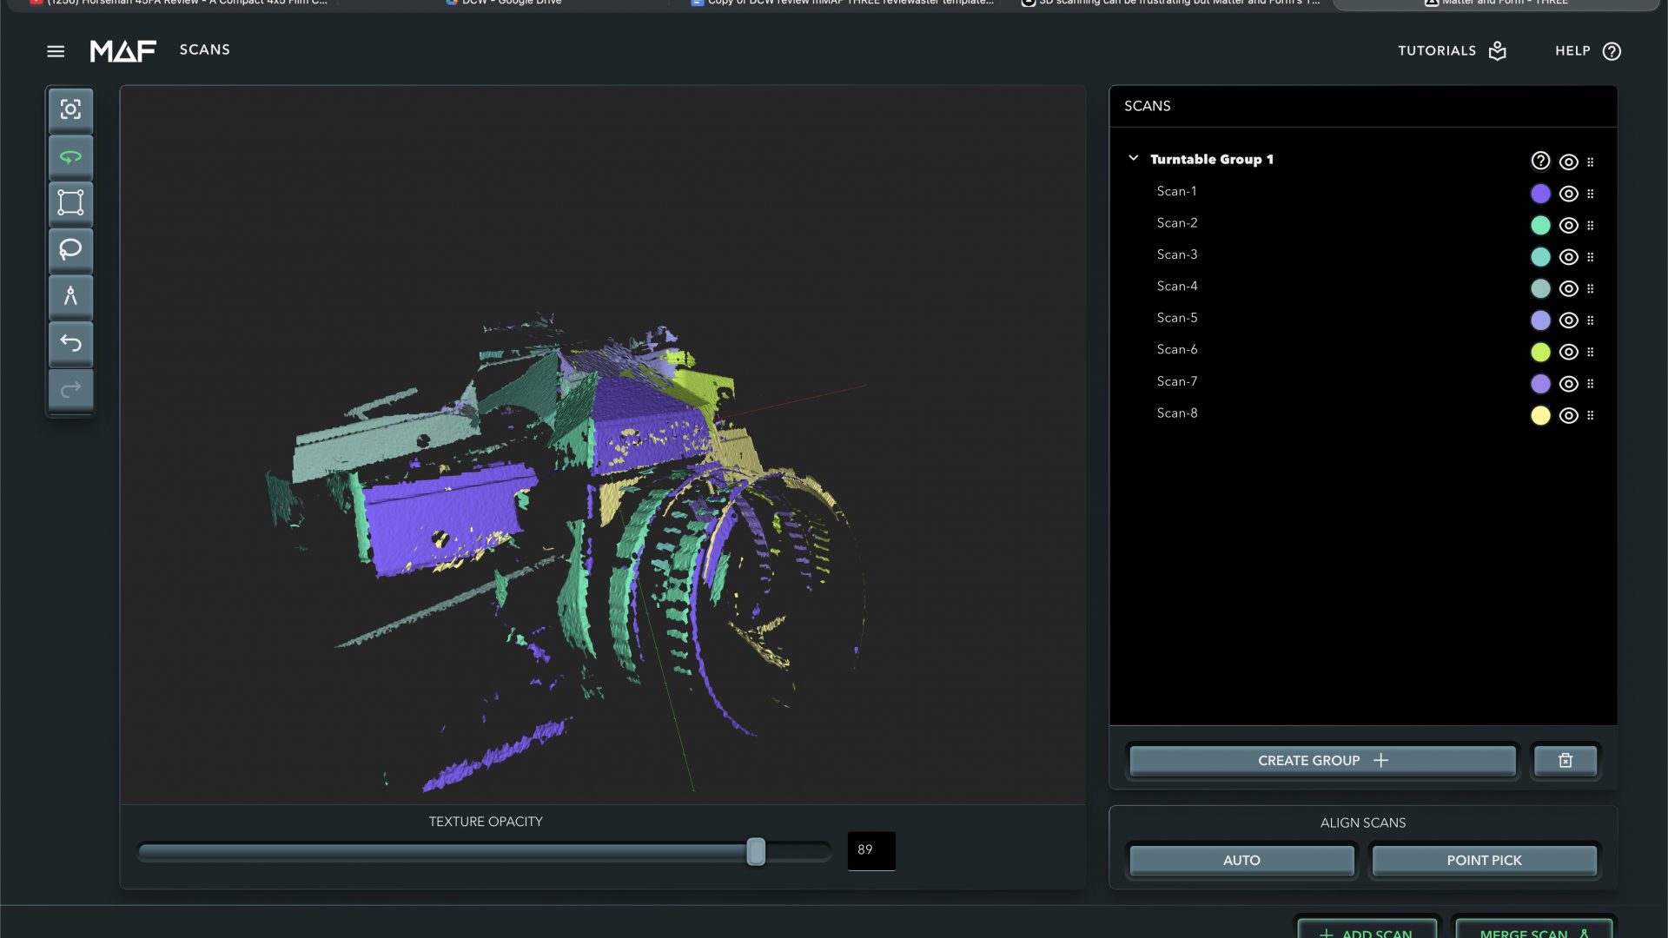Click the Point Pick align button
1668x938 pixels.
(x=1484, y=860)
